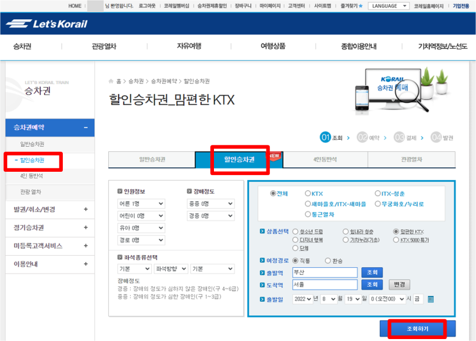Switch to the 4인동반석 tab
476x341 pixels.
tap(325, 160)
